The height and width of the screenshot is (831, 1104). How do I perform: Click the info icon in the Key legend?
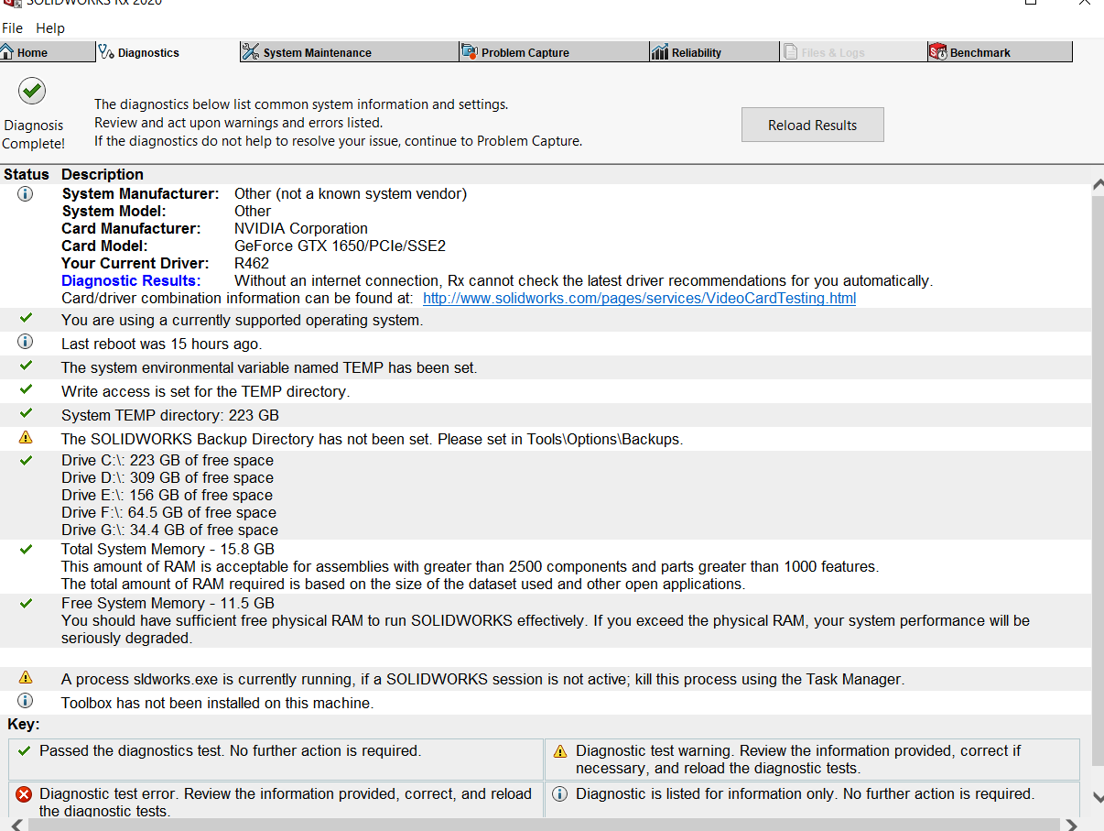point(560,793)
